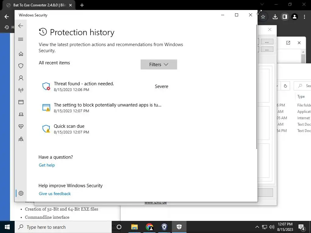Viewport: 311px width, 233px height.
Task: Click the search box in file dialog
Action: click(302, 86)
